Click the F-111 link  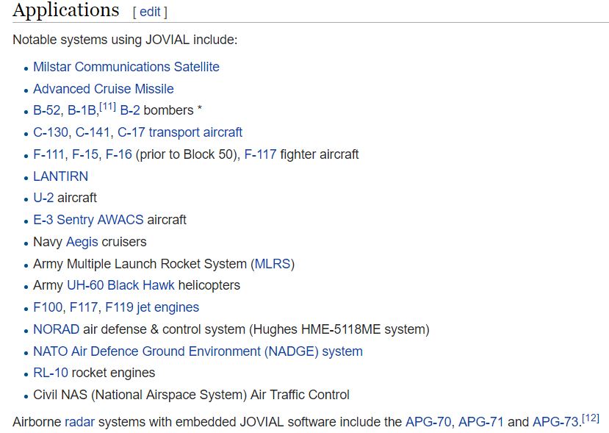48,154
